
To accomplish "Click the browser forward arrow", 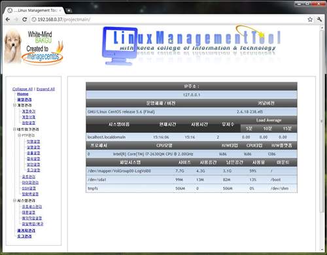I will pos(16,20).
